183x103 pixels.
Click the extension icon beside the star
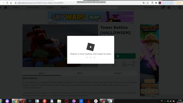pyautogui.click(x=152, y=3)
